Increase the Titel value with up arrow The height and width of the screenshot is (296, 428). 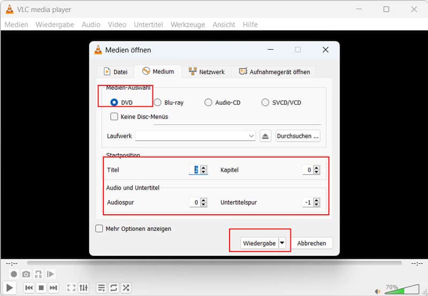click(x=203, y=167)
